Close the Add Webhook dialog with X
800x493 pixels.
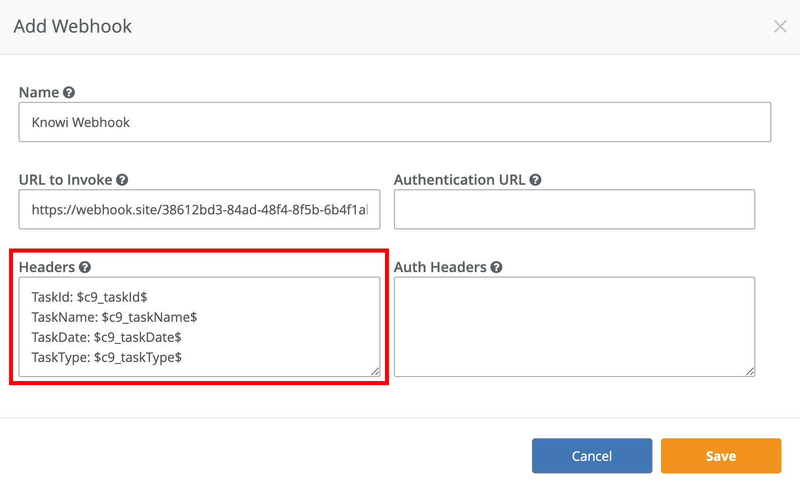point(780,26)
